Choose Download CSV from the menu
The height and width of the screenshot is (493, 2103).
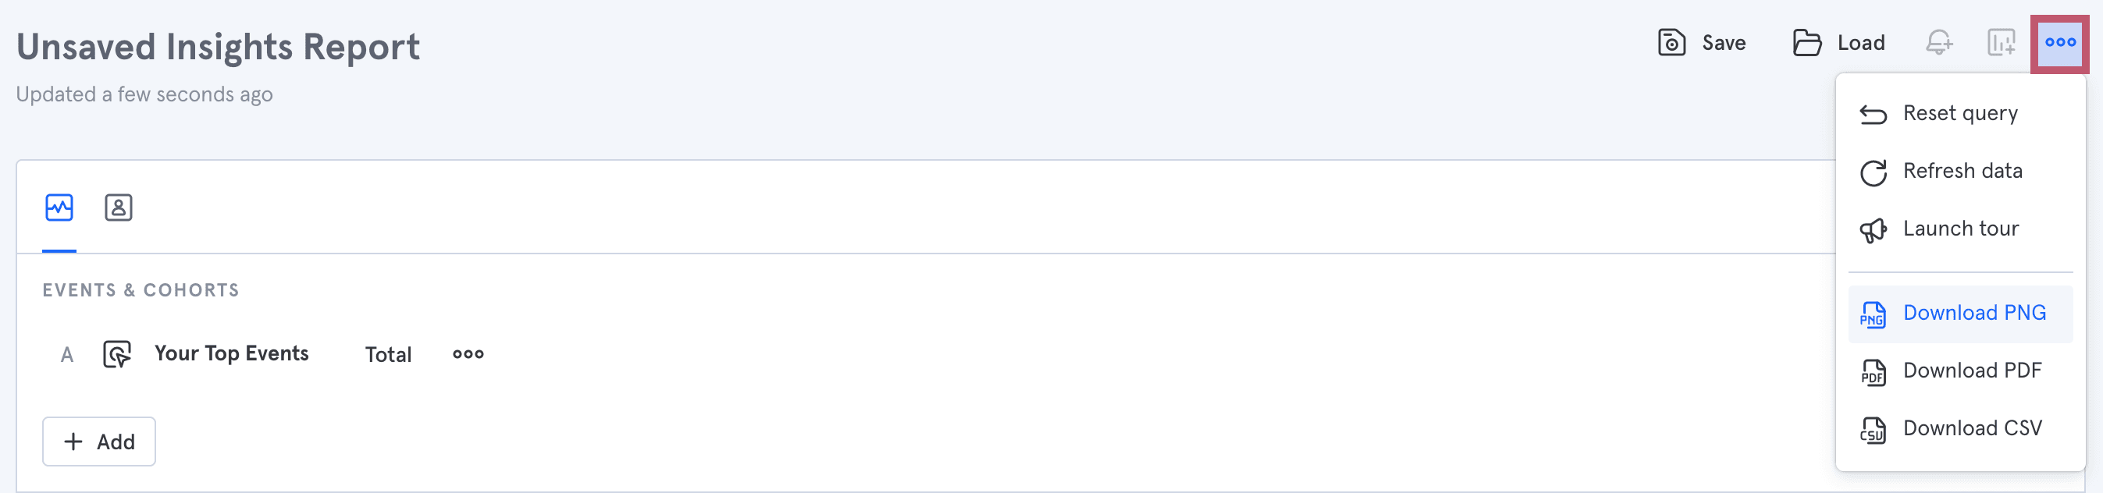(x=1972, y=428)
